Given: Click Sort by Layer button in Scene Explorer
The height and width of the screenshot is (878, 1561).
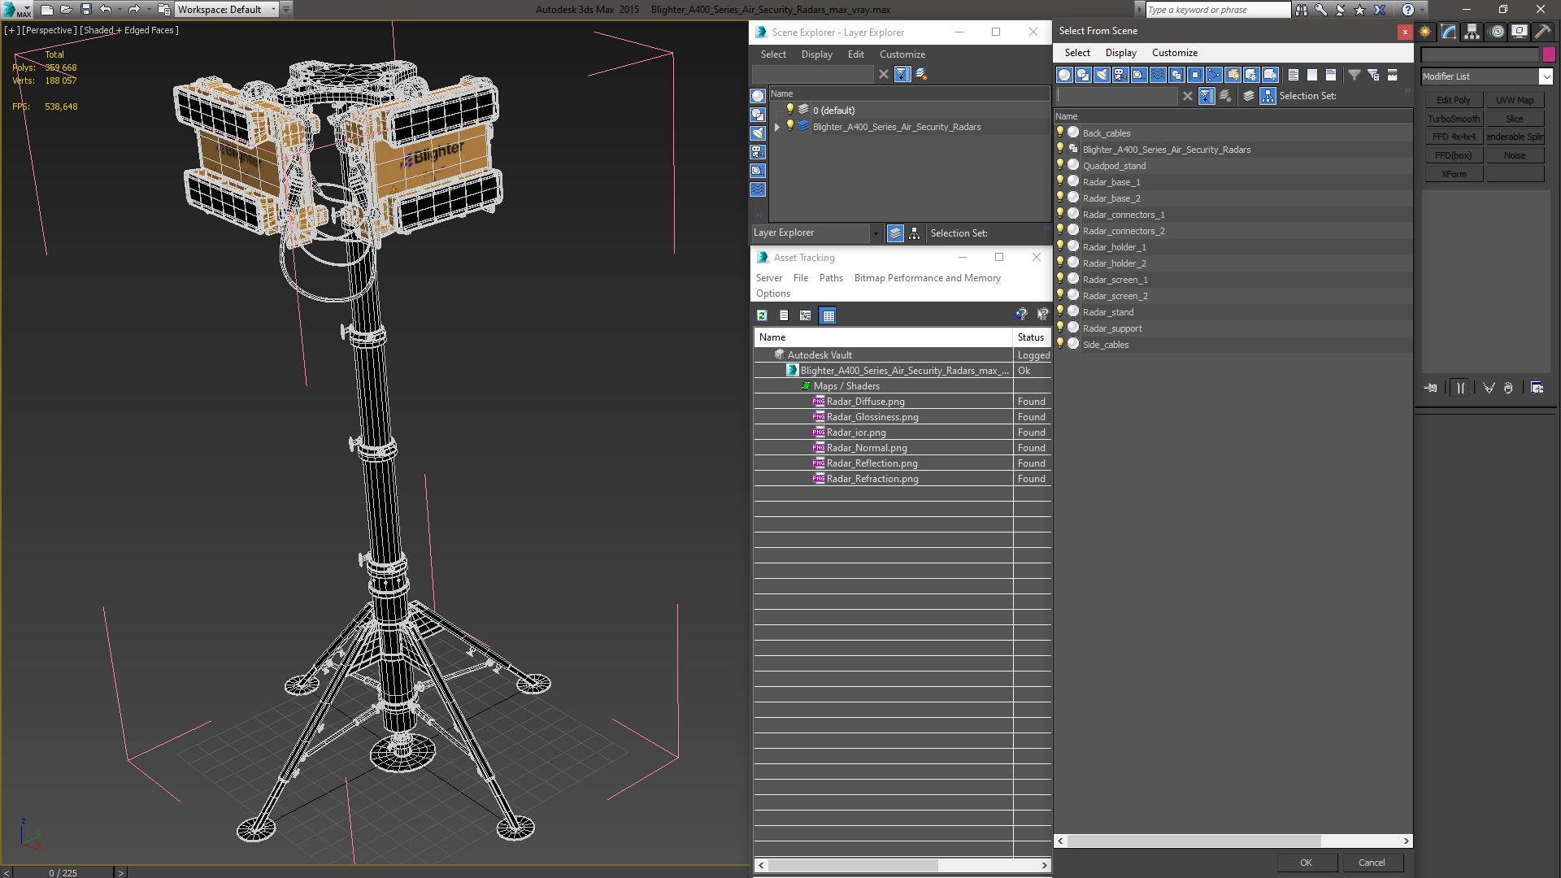Looking at the screenshot, I should point(895,233).
